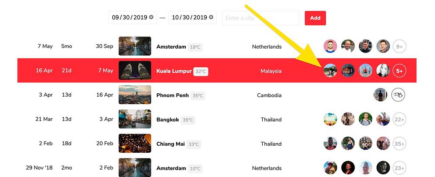Show the 5+ more Kuala Lumpur travelers

coord(399,71)
